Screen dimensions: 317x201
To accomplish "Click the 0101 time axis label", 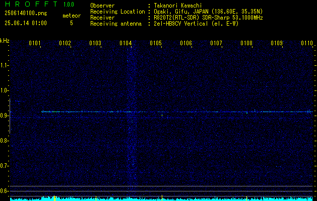I will click(x=35, y=43).
